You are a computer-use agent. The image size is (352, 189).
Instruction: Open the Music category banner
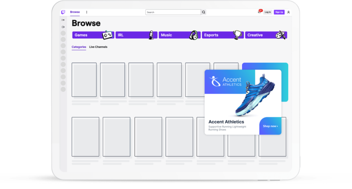179,35
